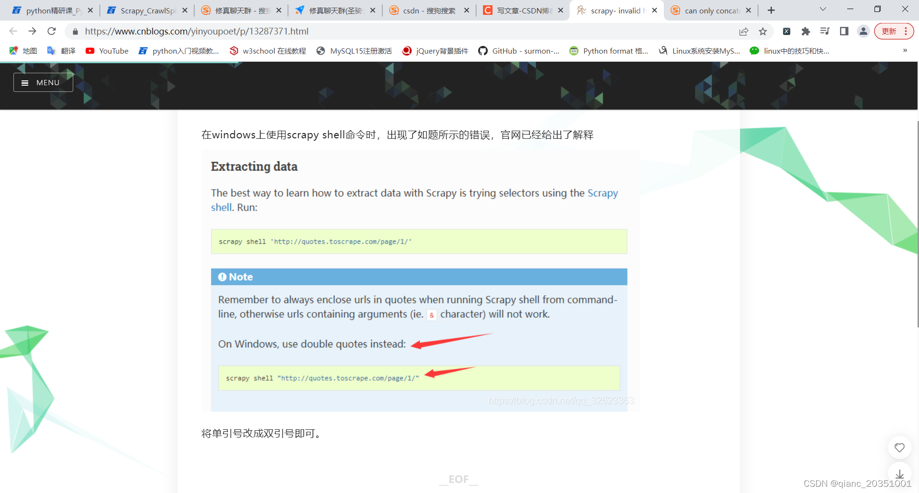Open the side panel icon
This screenshot has width=919, height=493.
844,31
